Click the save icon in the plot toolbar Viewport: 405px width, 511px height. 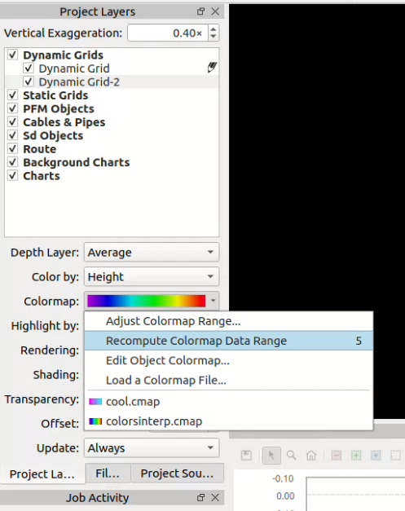[246, 456]
